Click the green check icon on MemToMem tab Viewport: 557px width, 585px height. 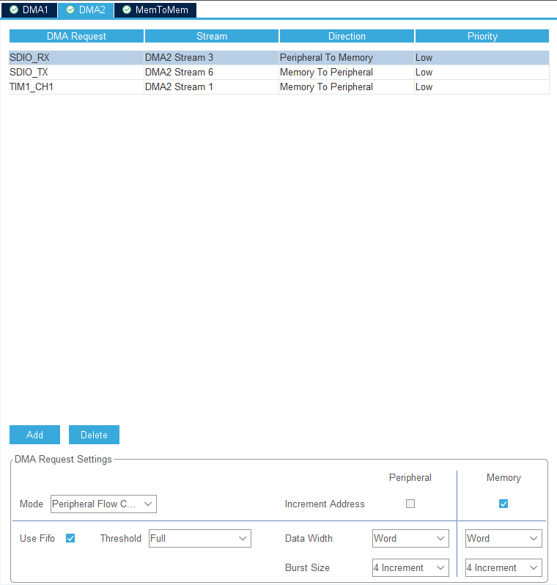[127, 10]
